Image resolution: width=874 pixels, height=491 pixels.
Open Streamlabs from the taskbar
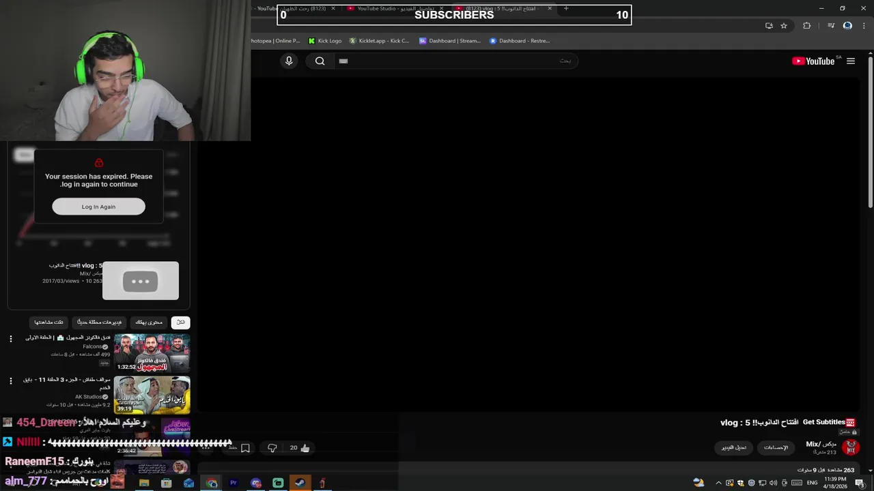[x=278, y=483]
